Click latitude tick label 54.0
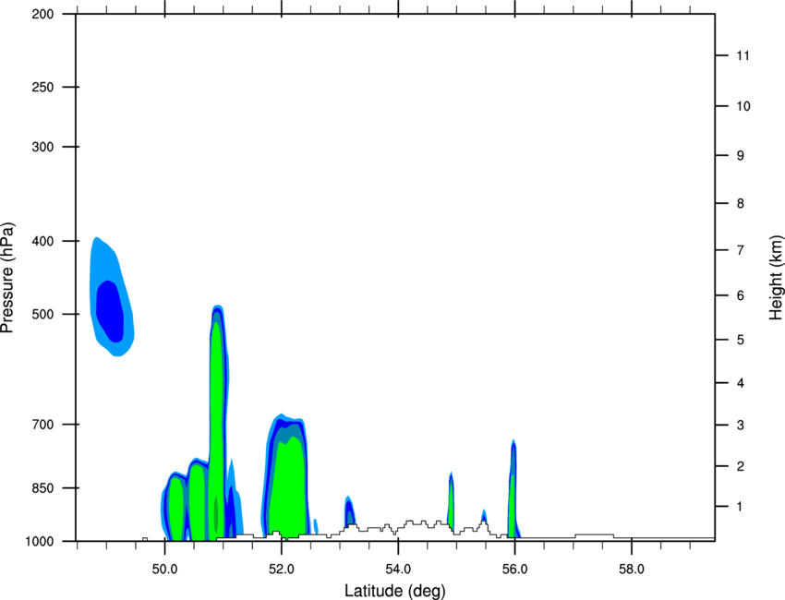785x600 pixels. (398, 570)
